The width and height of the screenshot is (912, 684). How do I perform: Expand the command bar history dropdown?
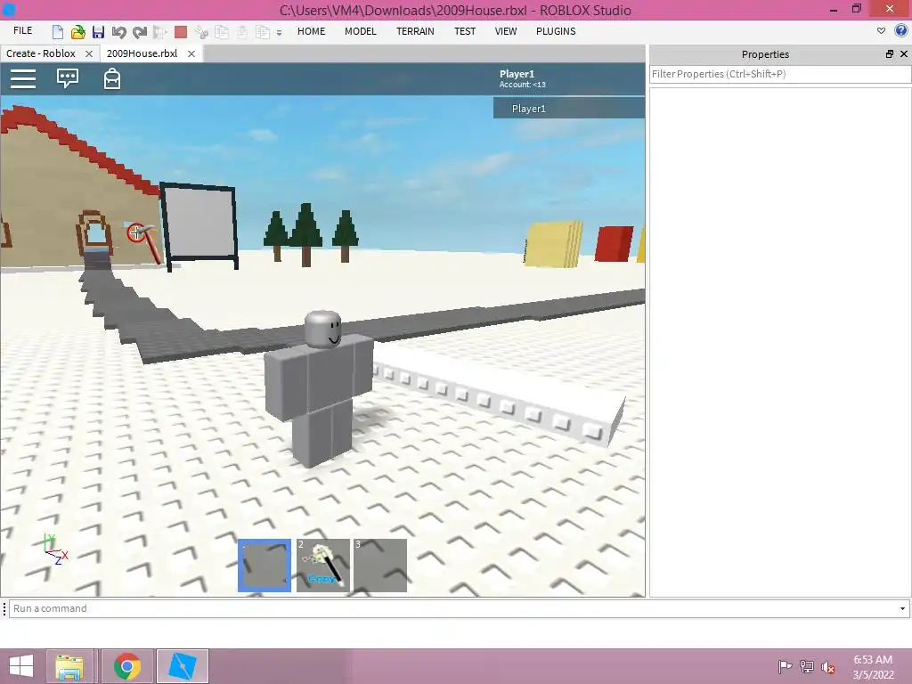click(x=903, y=608)
